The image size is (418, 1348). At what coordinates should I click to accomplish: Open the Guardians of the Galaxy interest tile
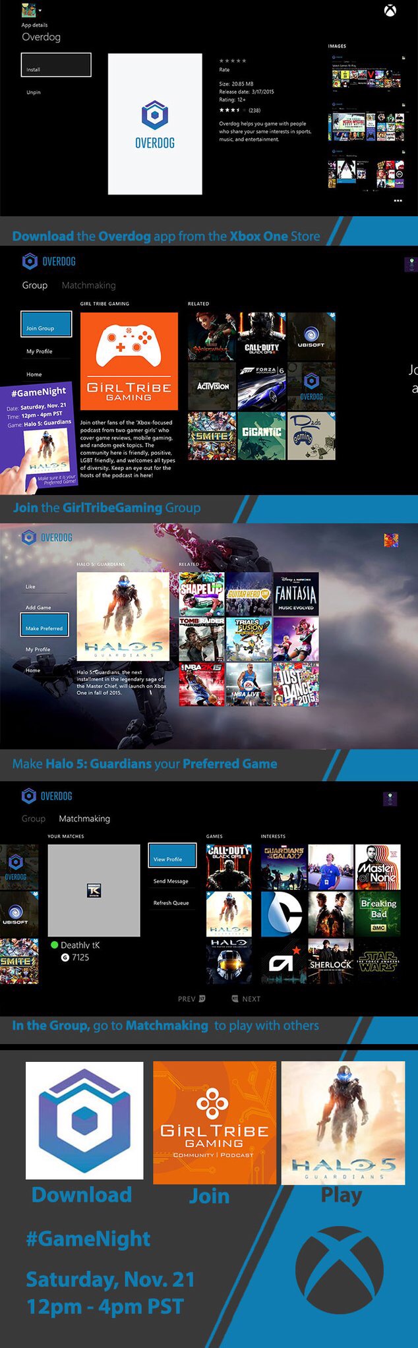pos(284,867)
